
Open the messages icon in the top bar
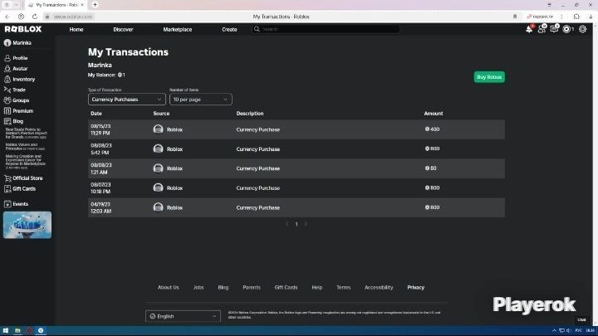click(x=554, y=29)
